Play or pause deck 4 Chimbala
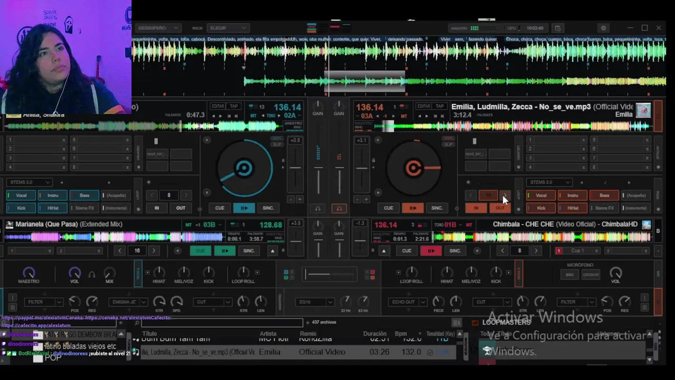Image resolution: width=675 pixels, height=380 pixels. 431,251
